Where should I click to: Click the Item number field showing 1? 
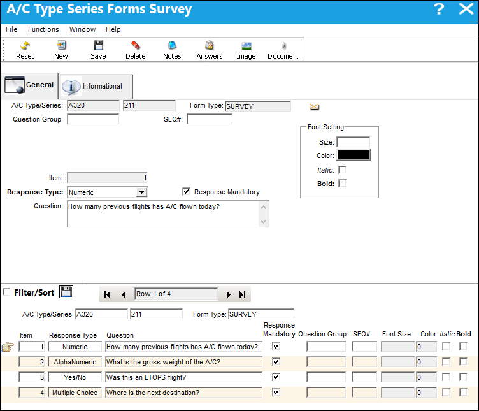pos(107,178)
